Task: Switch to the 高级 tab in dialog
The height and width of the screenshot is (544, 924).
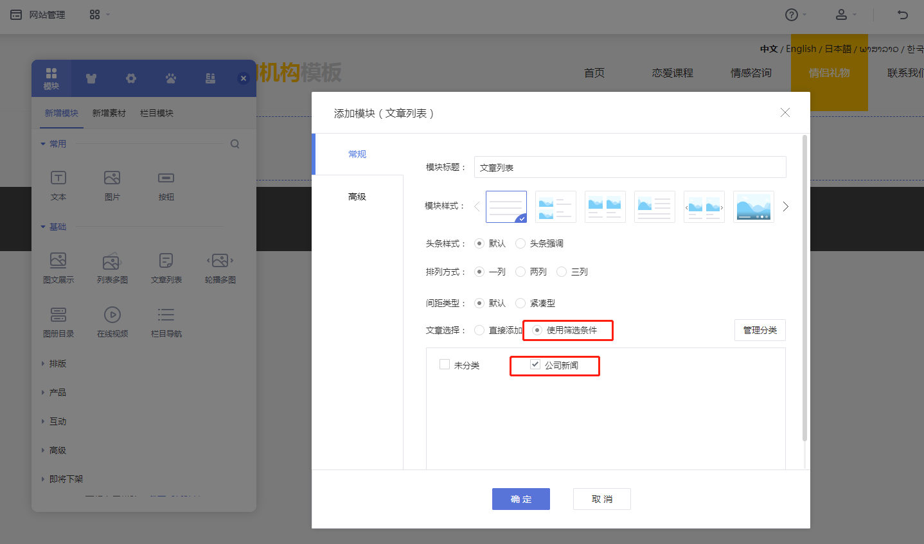Action: pos(357,197)
